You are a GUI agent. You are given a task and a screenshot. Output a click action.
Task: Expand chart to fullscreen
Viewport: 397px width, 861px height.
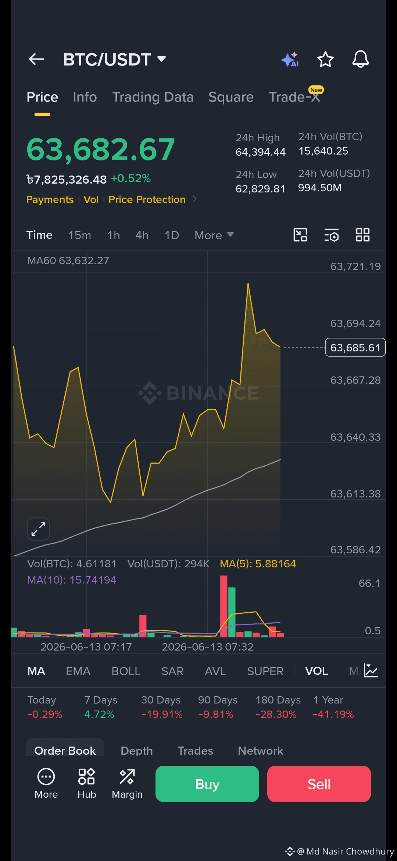(38, 529)
